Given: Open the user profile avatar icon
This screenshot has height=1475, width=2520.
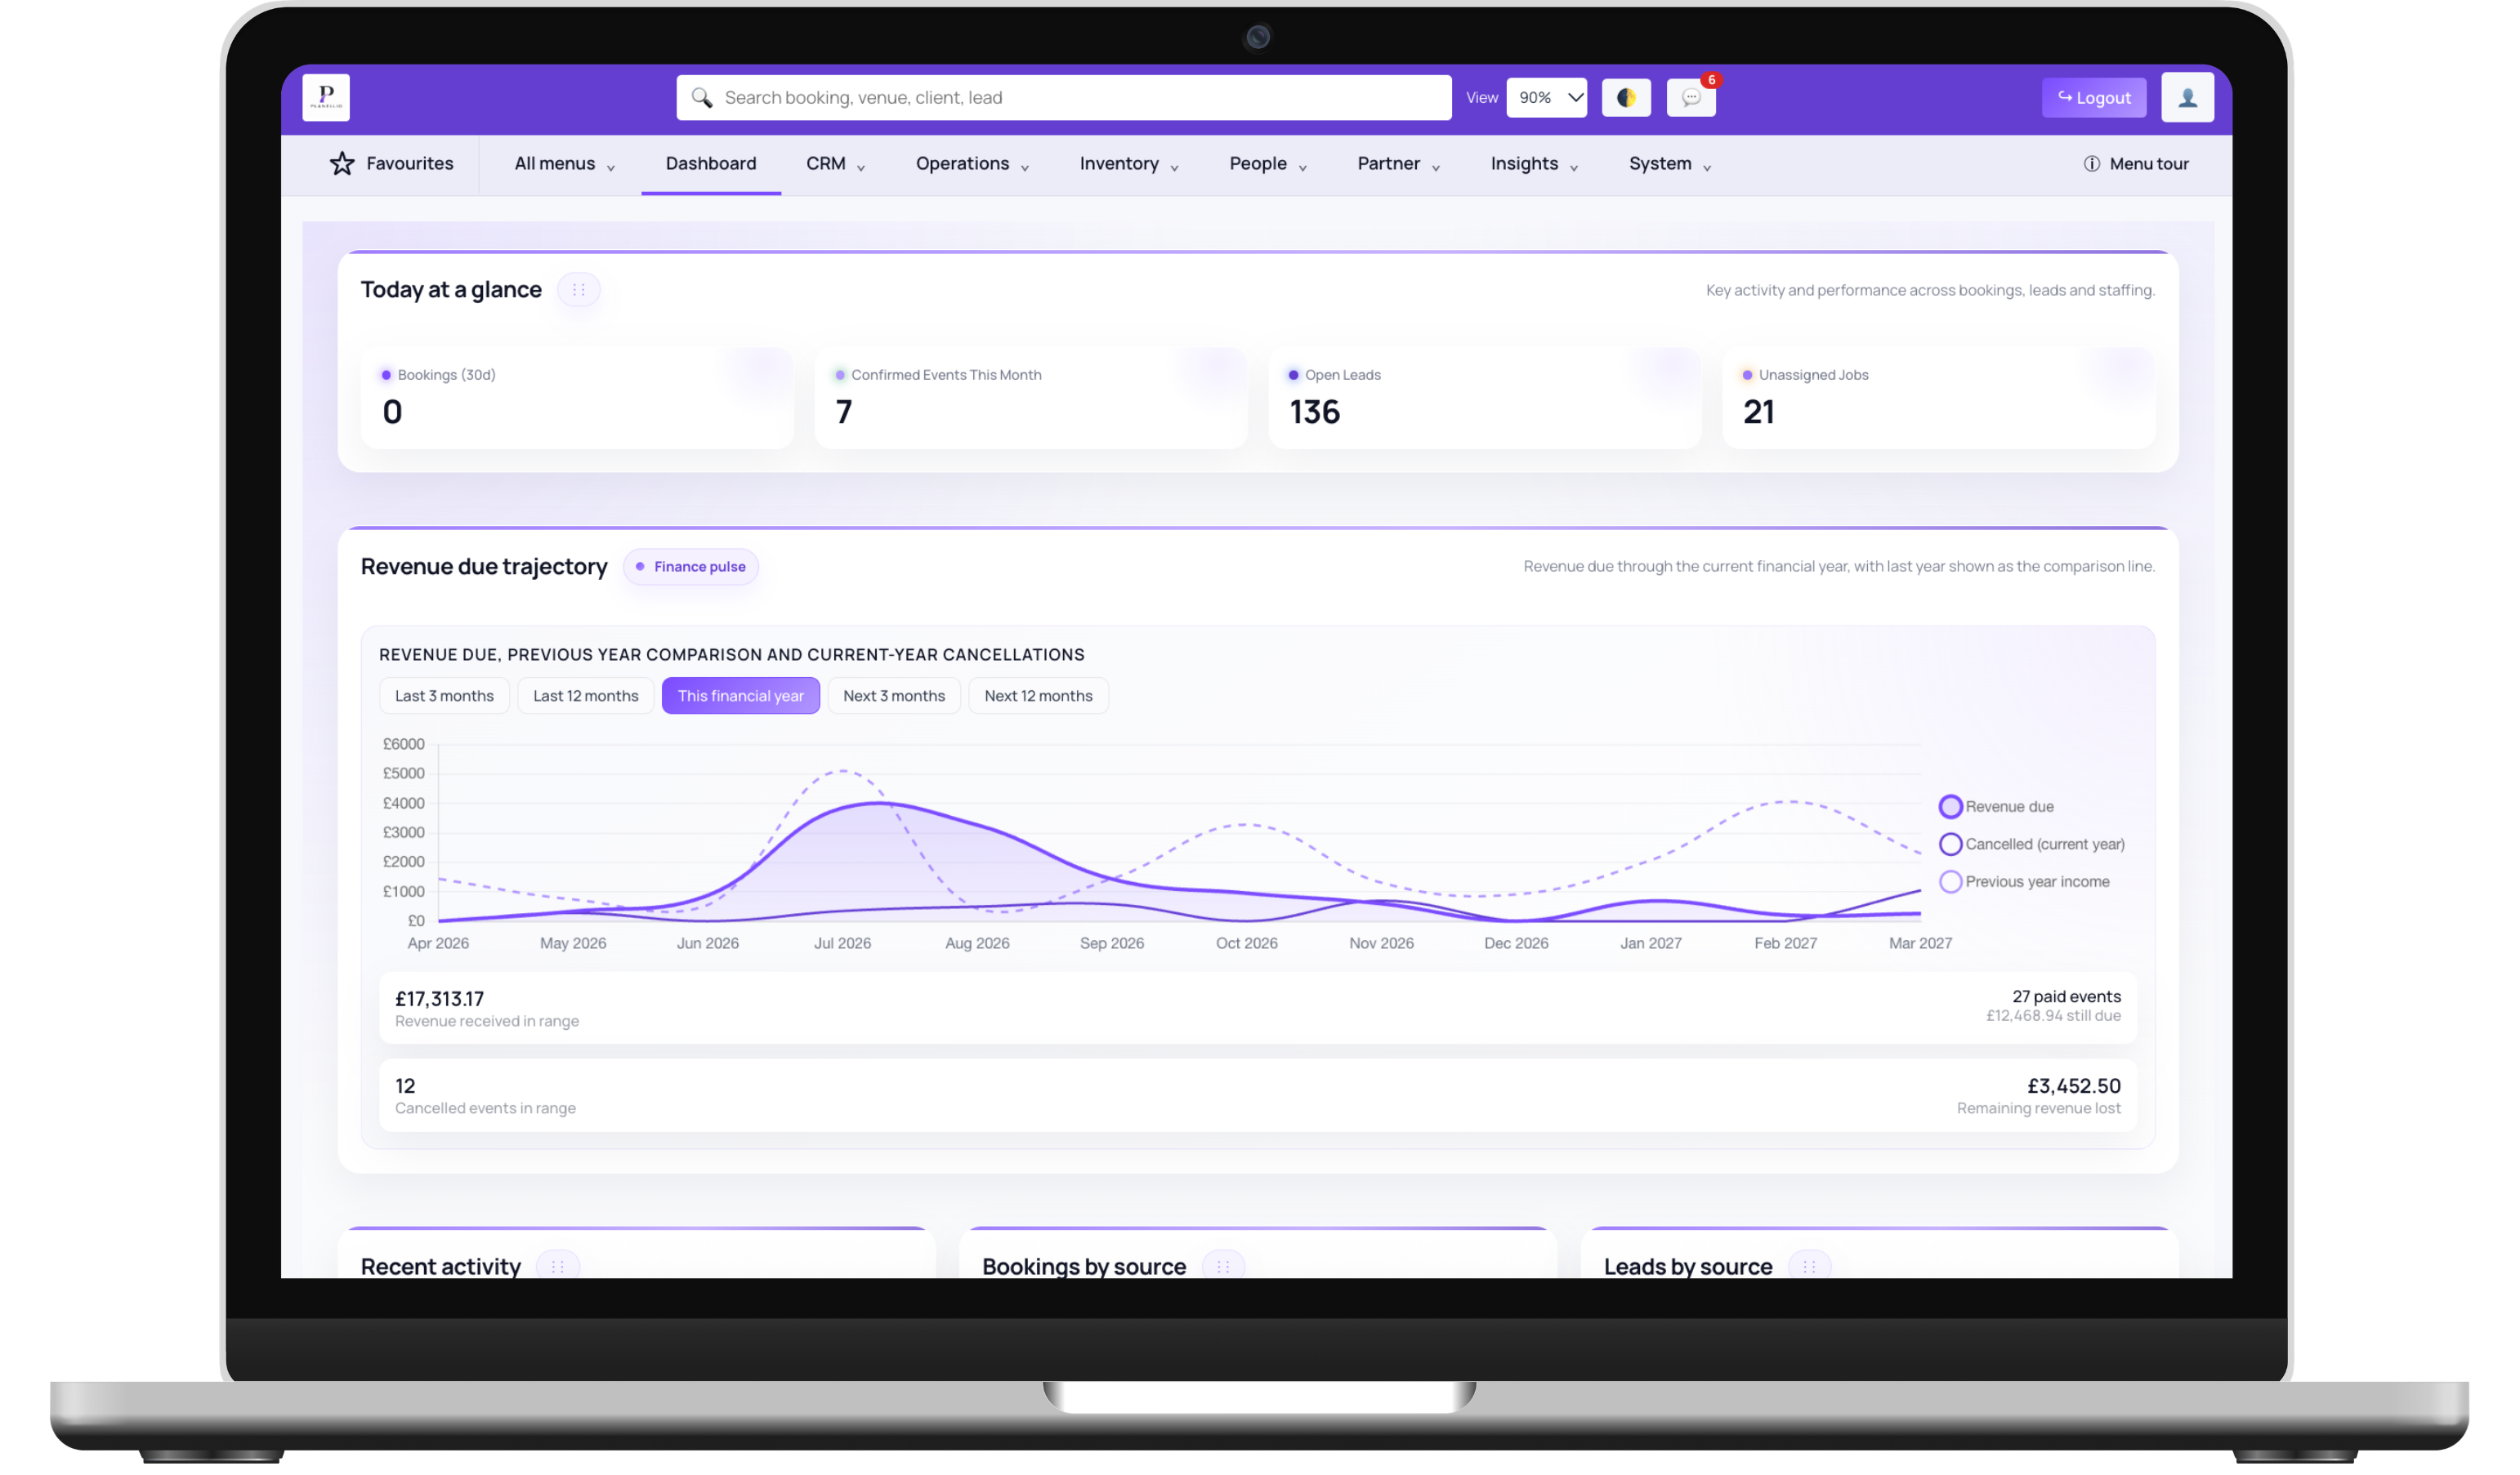Looking at the screenshot, I should tap(2188, 98).
